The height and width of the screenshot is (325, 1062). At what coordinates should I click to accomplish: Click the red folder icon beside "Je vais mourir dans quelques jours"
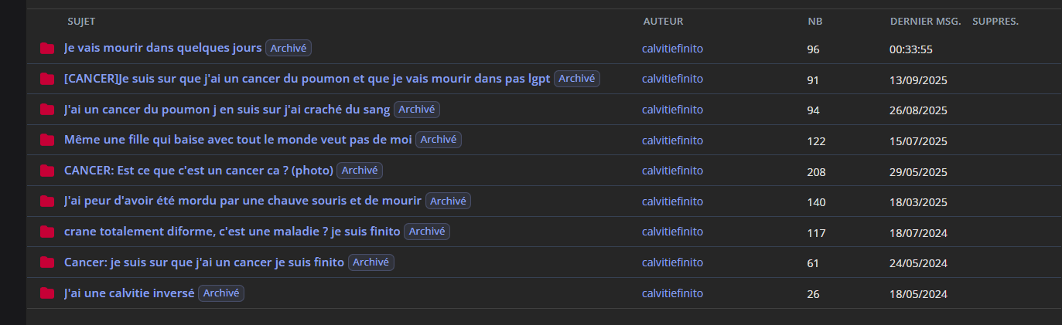pos(47,49)
